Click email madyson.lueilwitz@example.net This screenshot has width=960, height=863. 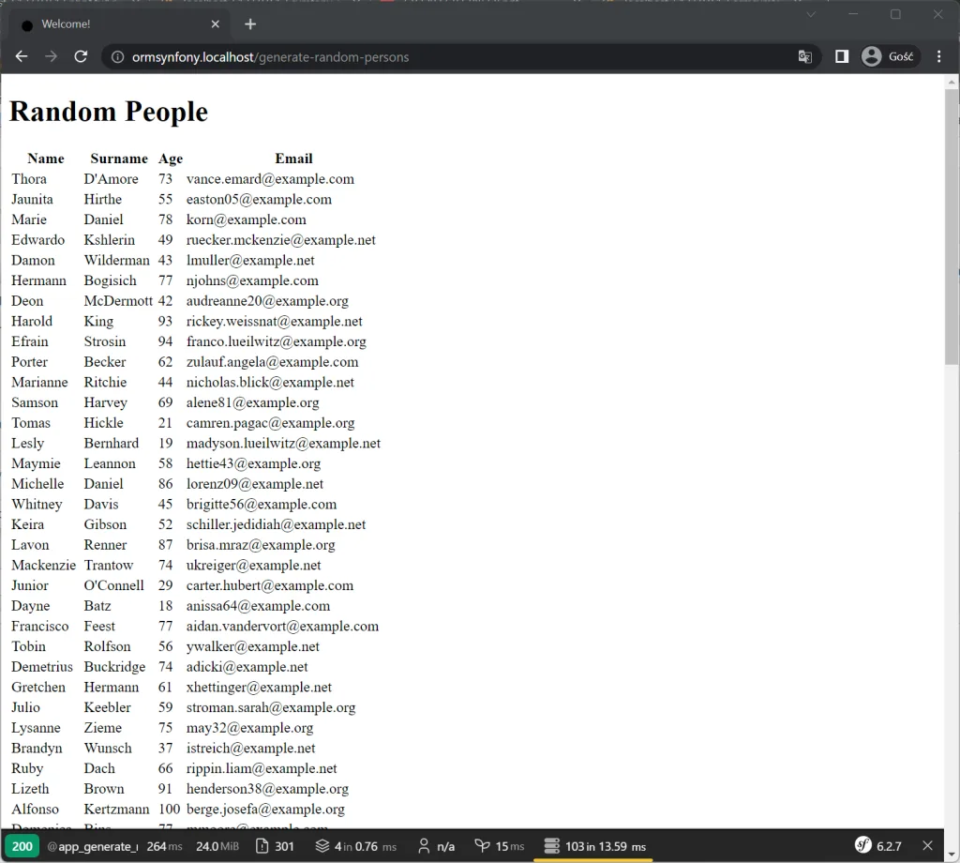click(x=283, y=443)
